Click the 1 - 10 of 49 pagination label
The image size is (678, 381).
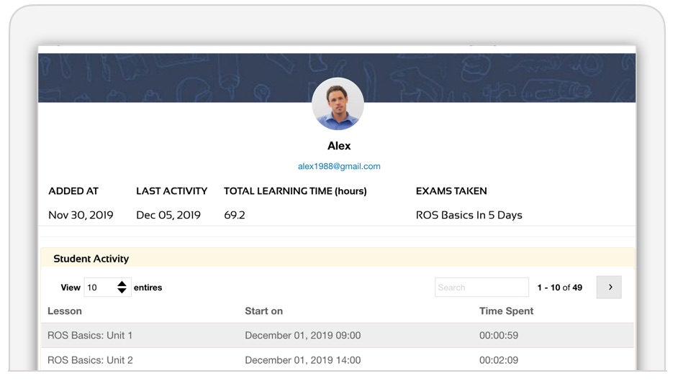(560, 288)
